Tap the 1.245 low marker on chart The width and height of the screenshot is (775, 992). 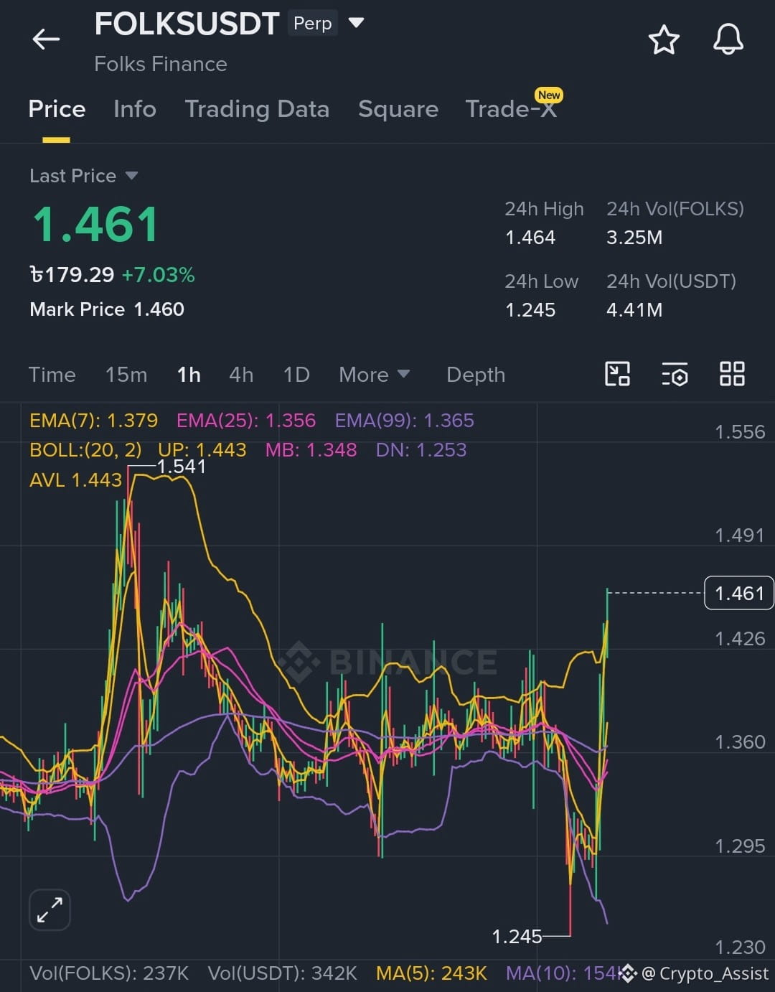517,937
